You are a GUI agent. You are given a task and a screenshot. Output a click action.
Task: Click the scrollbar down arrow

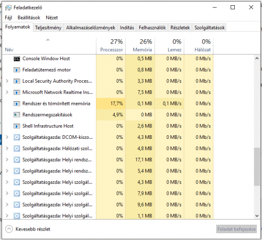click(x=257, y=216)
